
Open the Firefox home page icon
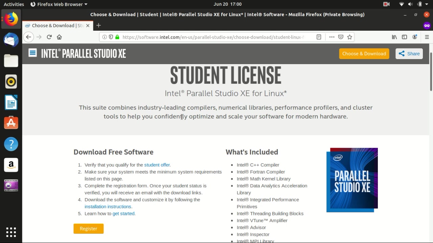tap(59, 37)
